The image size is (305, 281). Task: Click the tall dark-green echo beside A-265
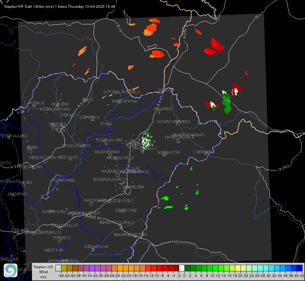[226, 103]
